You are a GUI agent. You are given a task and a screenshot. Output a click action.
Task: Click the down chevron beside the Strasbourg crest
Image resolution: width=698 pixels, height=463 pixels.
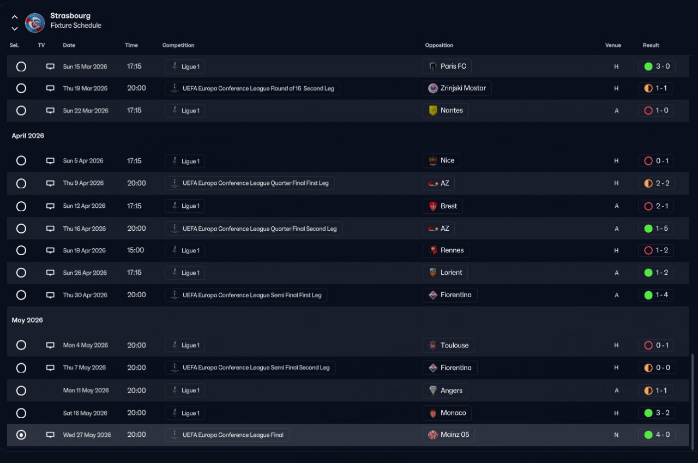pos(15,28)
